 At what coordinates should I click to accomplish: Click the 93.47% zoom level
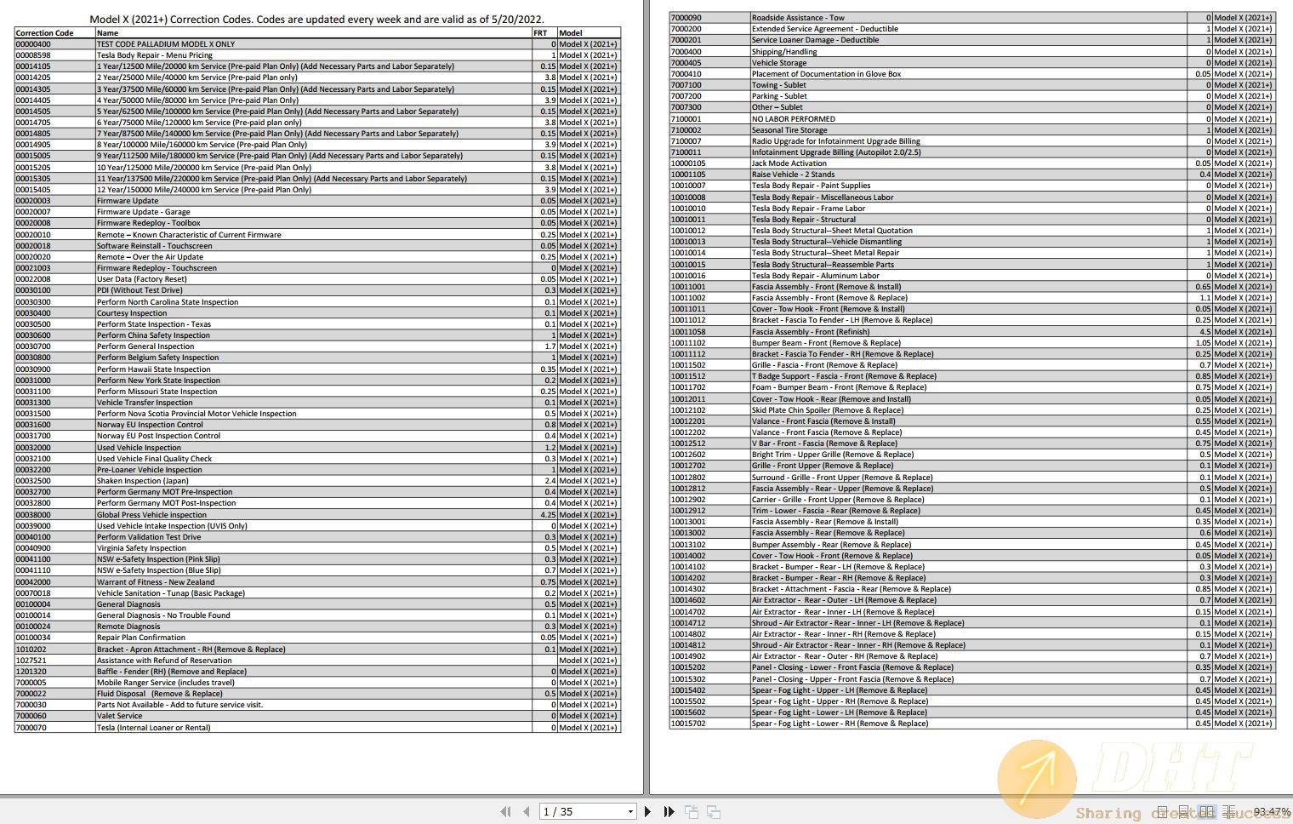click(1272, 812)
